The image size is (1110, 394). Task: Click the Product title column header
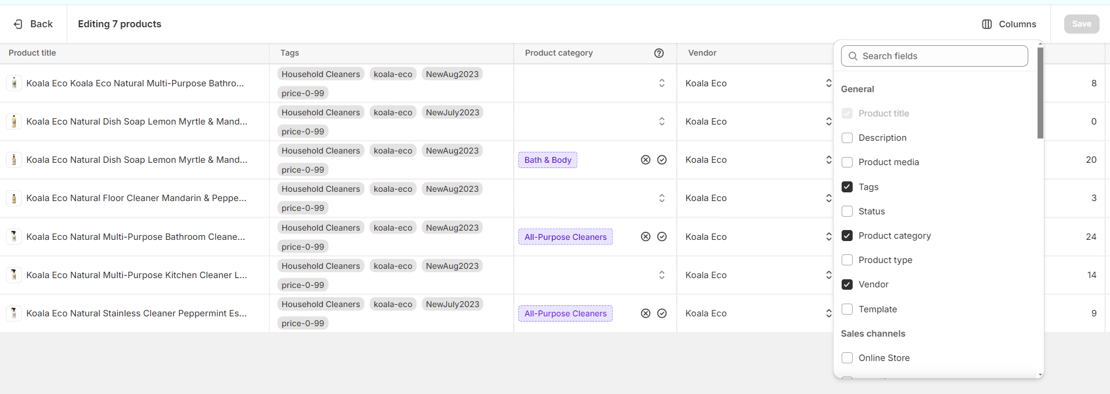click(x=32, y=53)
